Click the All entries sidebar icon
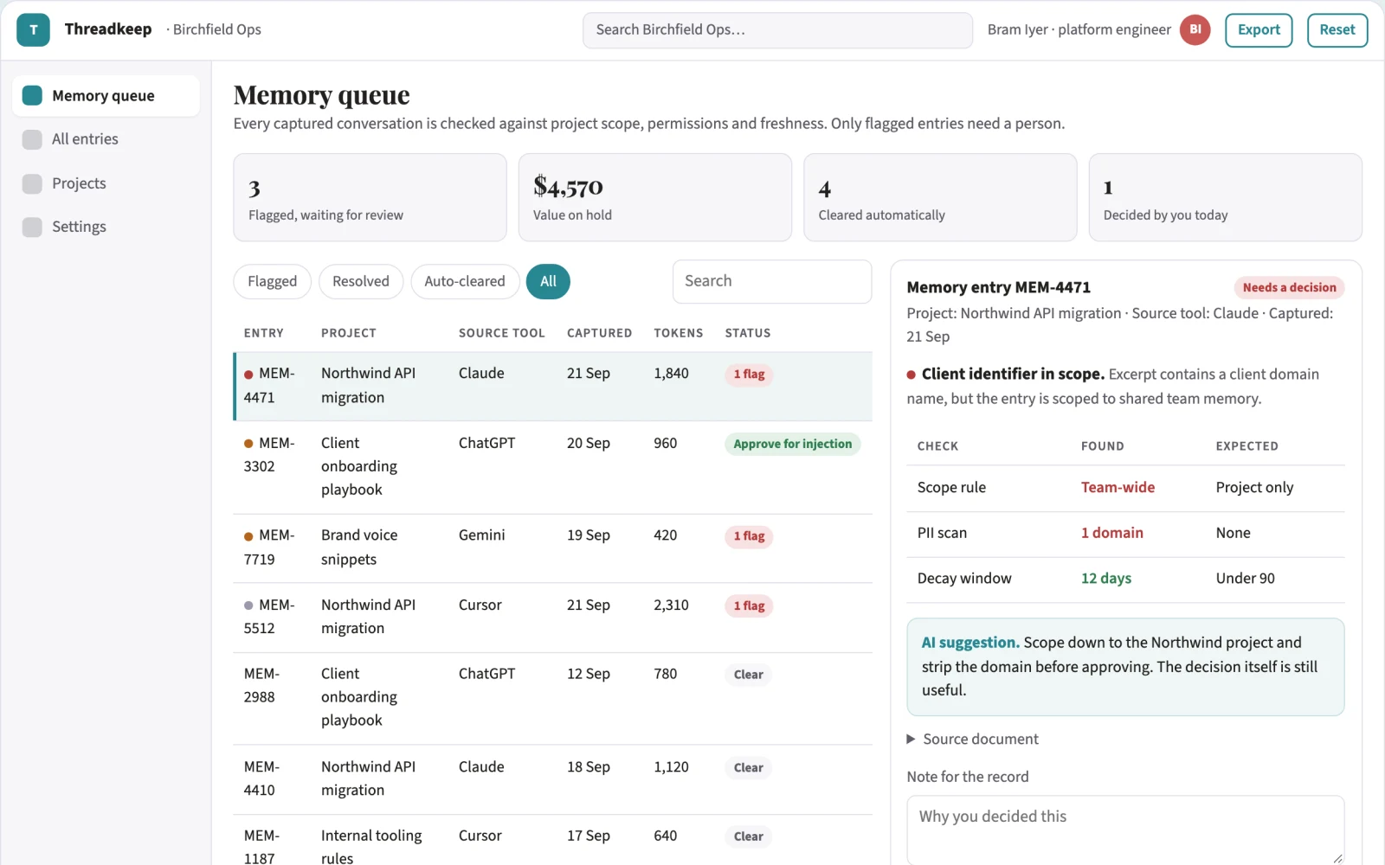Screen dimensions: 1385x865 pos(32,139)
